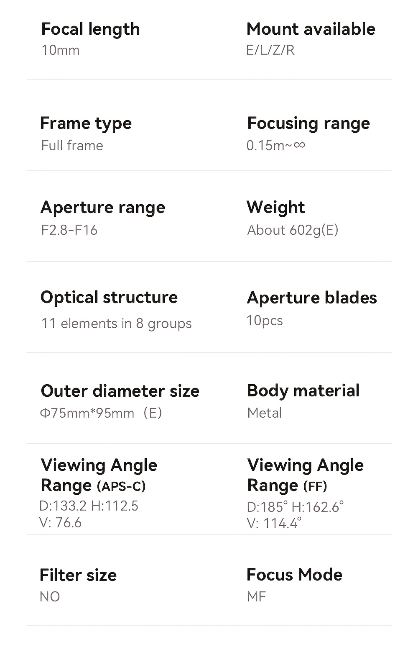The height and width of the screenshot is (655, 418).
Task: Select the F2.8-F16 aperture value
Action: pyautogui.click(x=69, y=230)
